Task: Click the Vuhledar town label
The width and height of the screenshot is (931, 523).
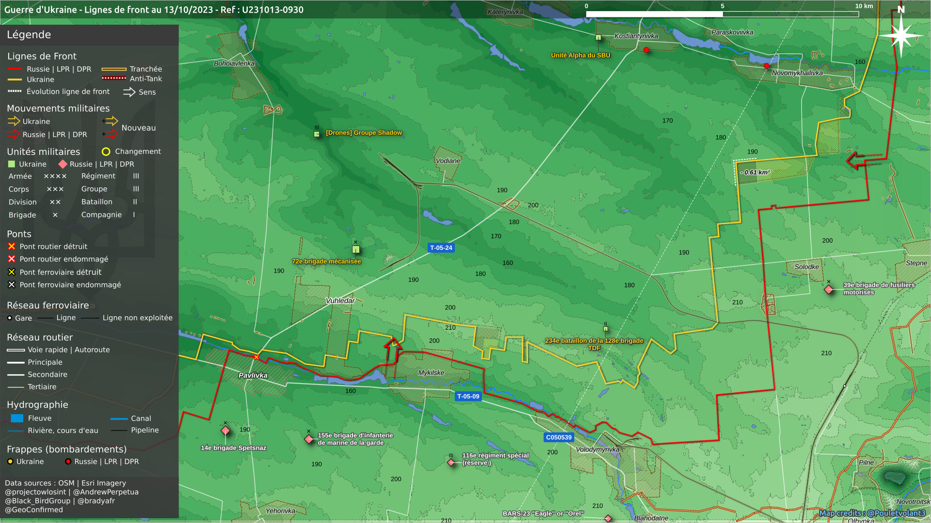Action: [x=340, y=301]
